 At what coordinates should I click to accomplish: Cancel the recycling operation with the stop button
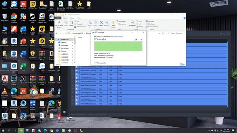[x=142, y=39]
